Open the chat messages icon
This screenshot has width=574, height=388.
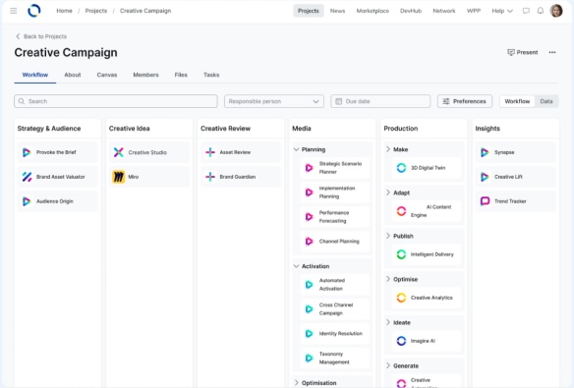click(526, 11)
